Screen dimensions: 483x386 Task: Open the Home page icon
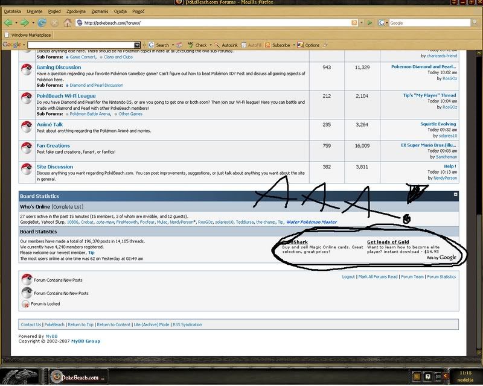[x=68, y=22]
